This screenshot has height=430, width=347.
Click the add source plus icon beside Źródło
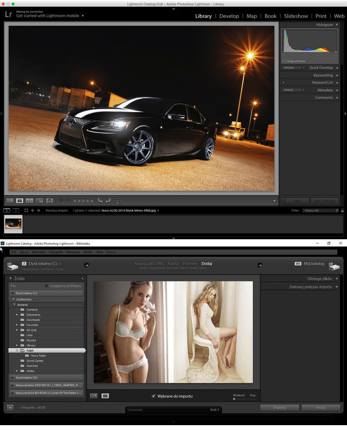point(83,279)
